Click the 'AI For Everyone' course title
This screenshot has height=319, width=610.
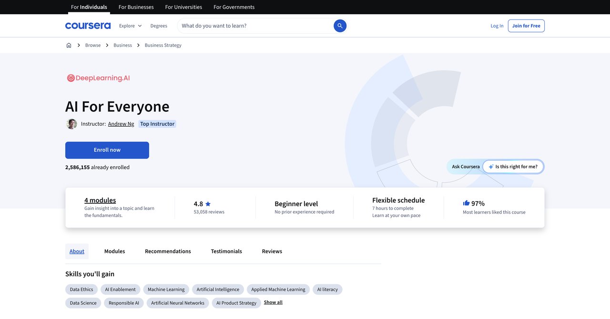117,106
